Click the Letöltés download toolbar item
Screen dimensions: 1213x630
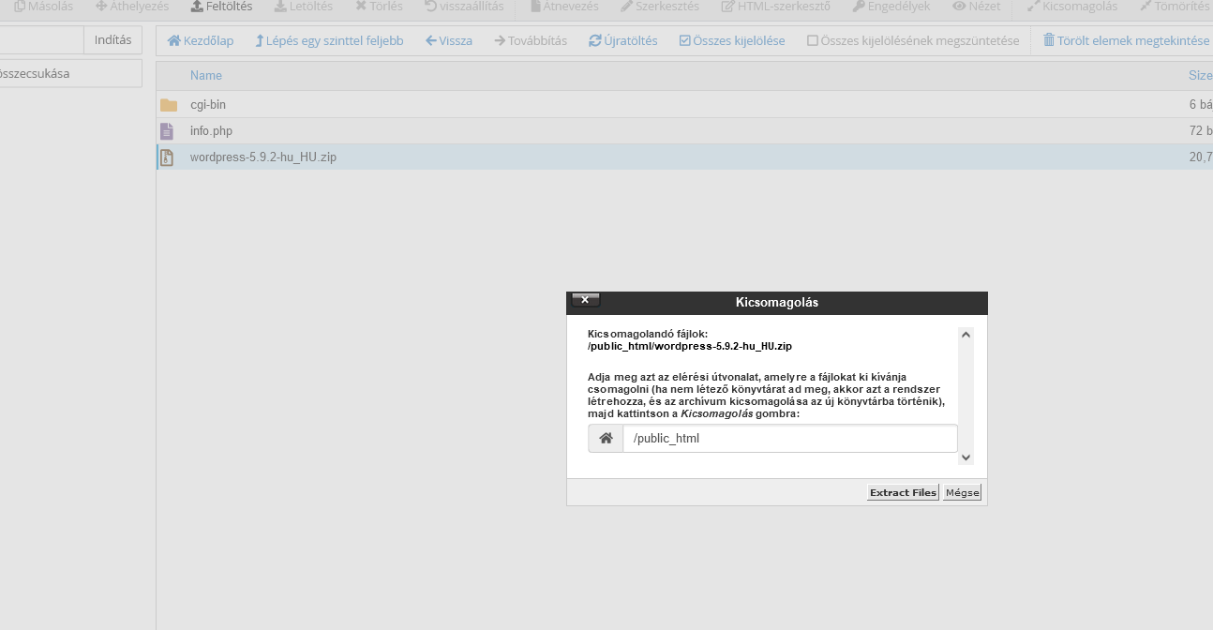click(304, 7)
